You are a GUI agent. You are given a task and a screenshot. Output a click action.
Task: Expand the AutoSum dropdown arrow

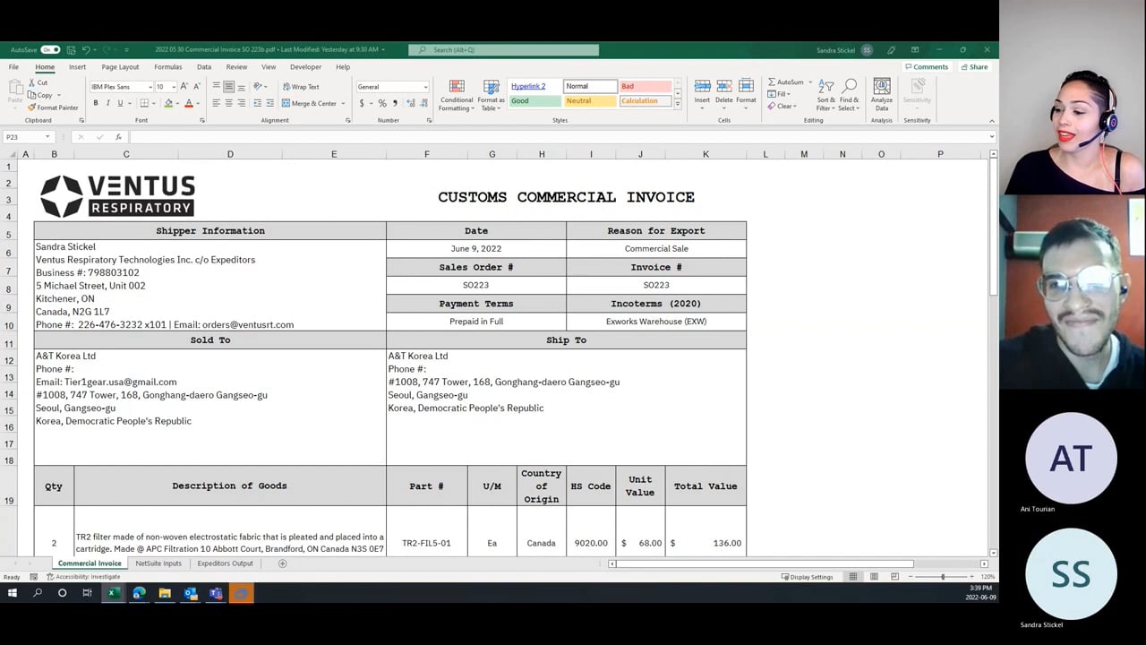(810, 82)
